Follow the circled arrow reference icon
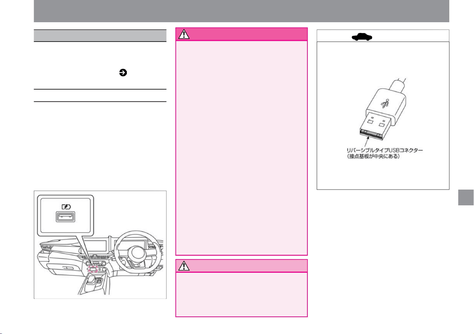The height and width of the screenshot is (334, 474). [123, 72]
